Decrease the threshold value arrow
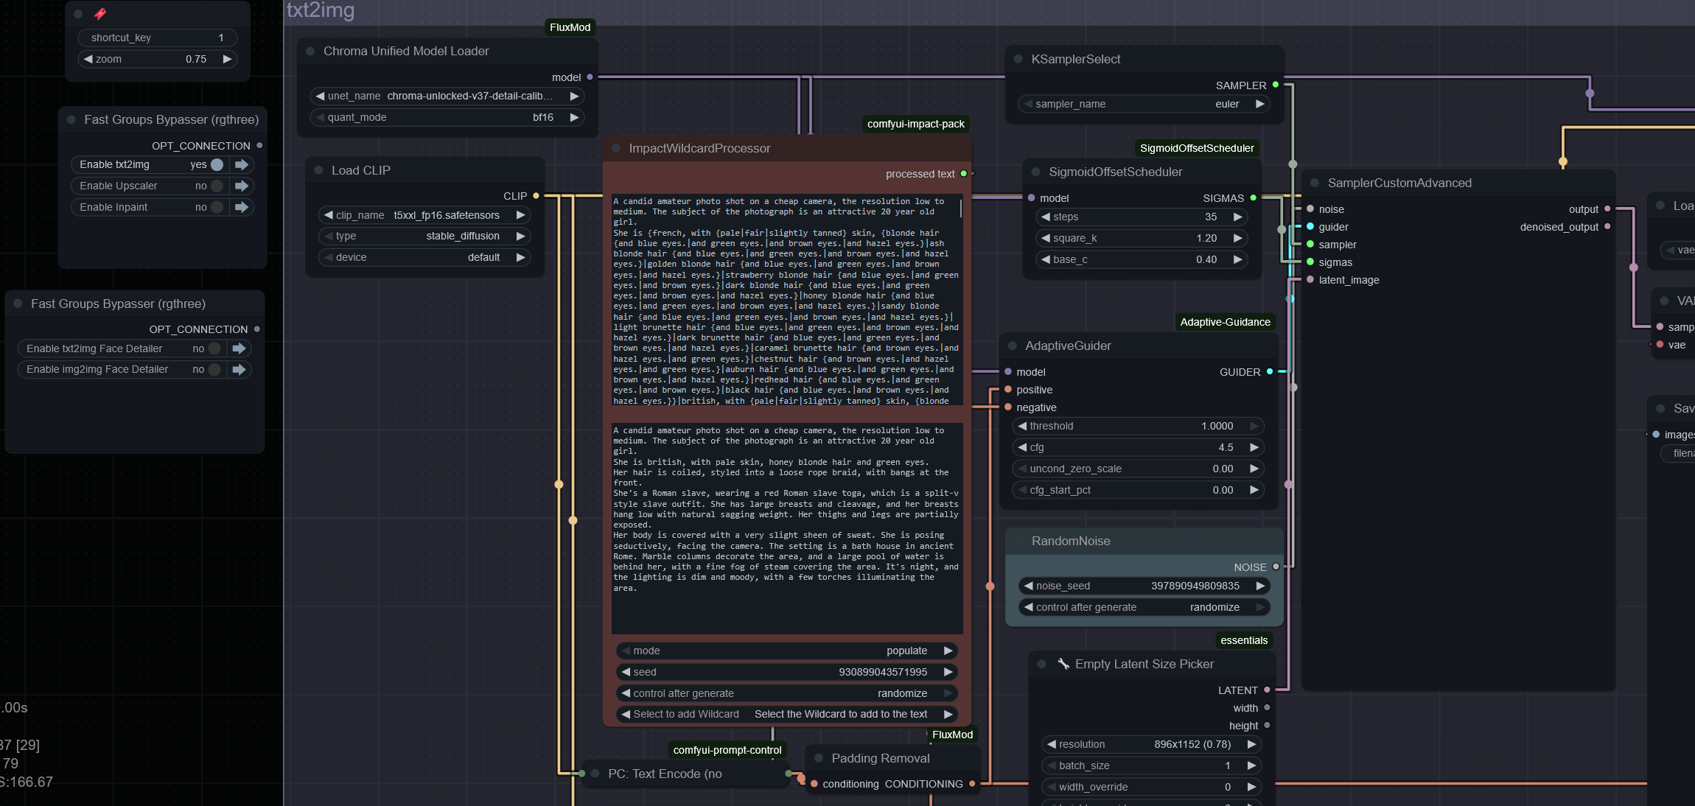Screen dimensions: 1695x806 click(x=1022, y=426)
